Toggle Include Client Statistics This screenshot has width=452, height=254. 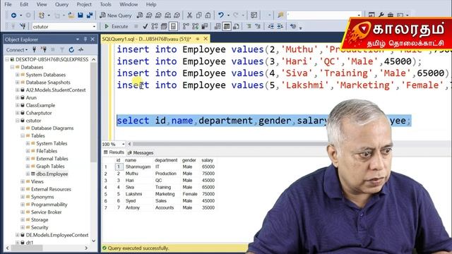205,27
